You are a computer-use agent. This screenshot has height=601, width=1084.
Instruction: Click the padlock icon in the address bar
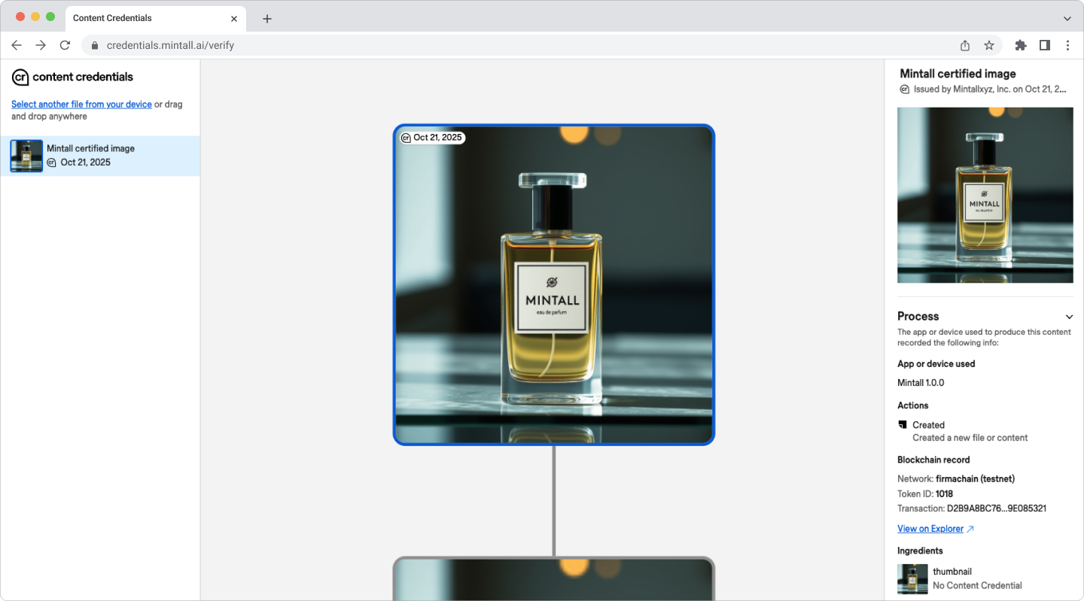tap(94, 45)
